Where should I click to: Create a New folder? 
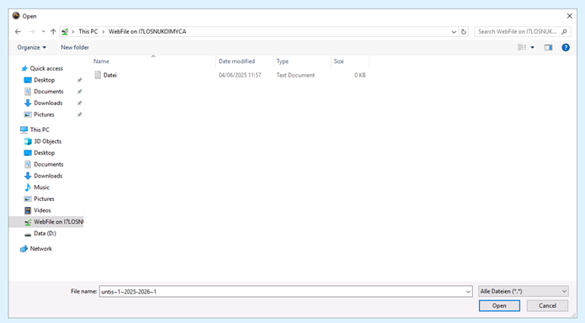point(75,47)
